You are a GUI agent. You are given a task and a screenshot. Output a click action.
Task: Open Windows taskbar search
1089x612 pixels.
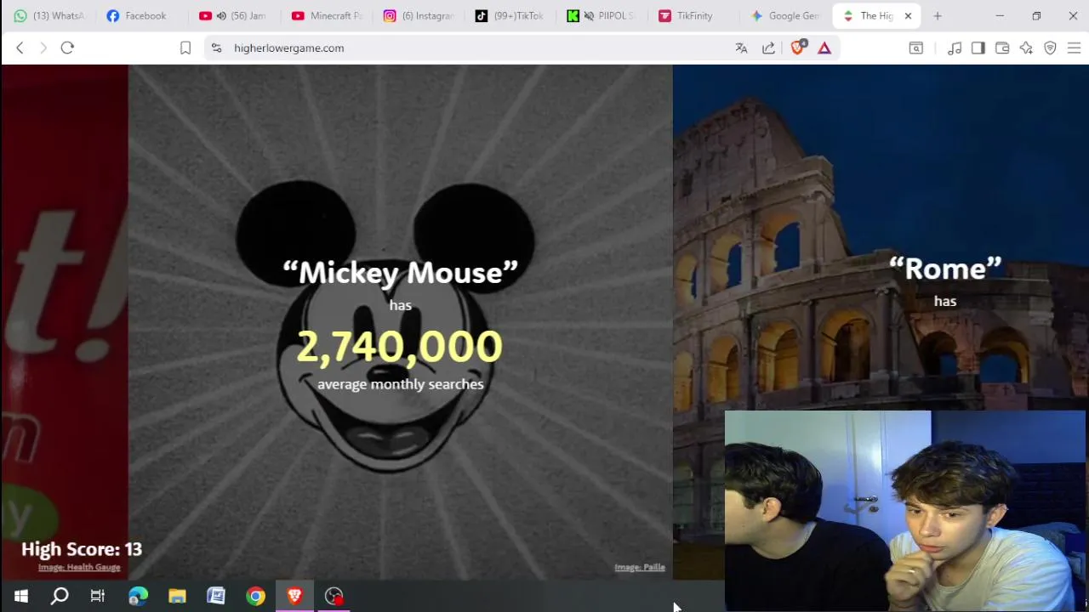point(60,597)
